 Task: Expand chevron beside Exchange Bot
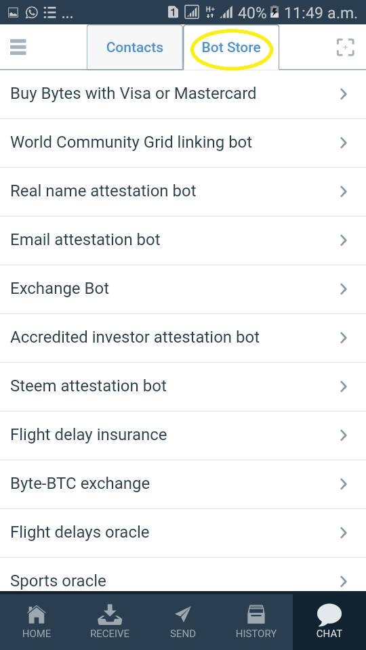point(343,289)
